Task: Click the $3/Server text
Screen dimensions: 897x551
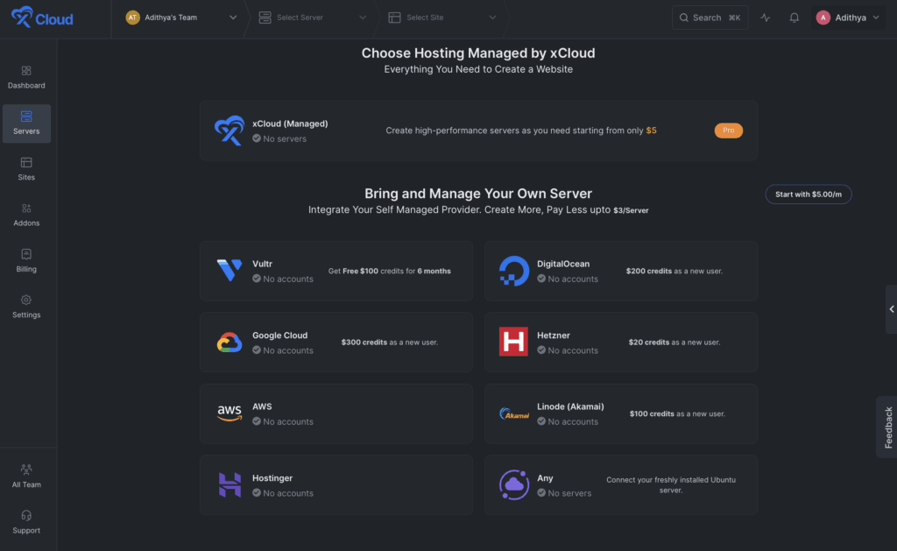Action: coord(631,210)
